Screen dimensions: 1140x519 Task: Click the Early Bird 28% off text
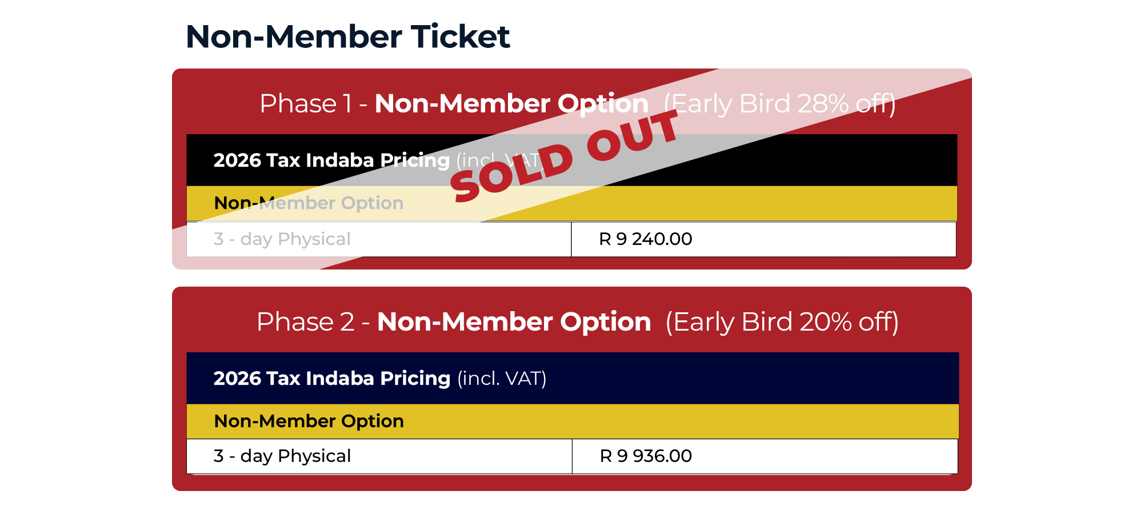coord(779,104)
